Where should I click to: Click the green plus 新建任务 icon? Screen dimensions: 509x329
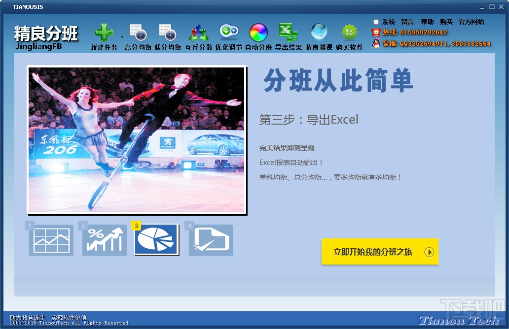(x=104, y=33)
